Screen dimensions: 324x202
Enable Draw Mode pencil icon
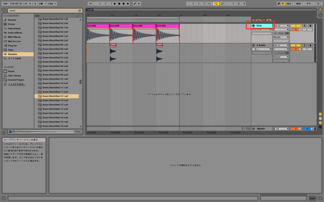[x=279, y=4]
